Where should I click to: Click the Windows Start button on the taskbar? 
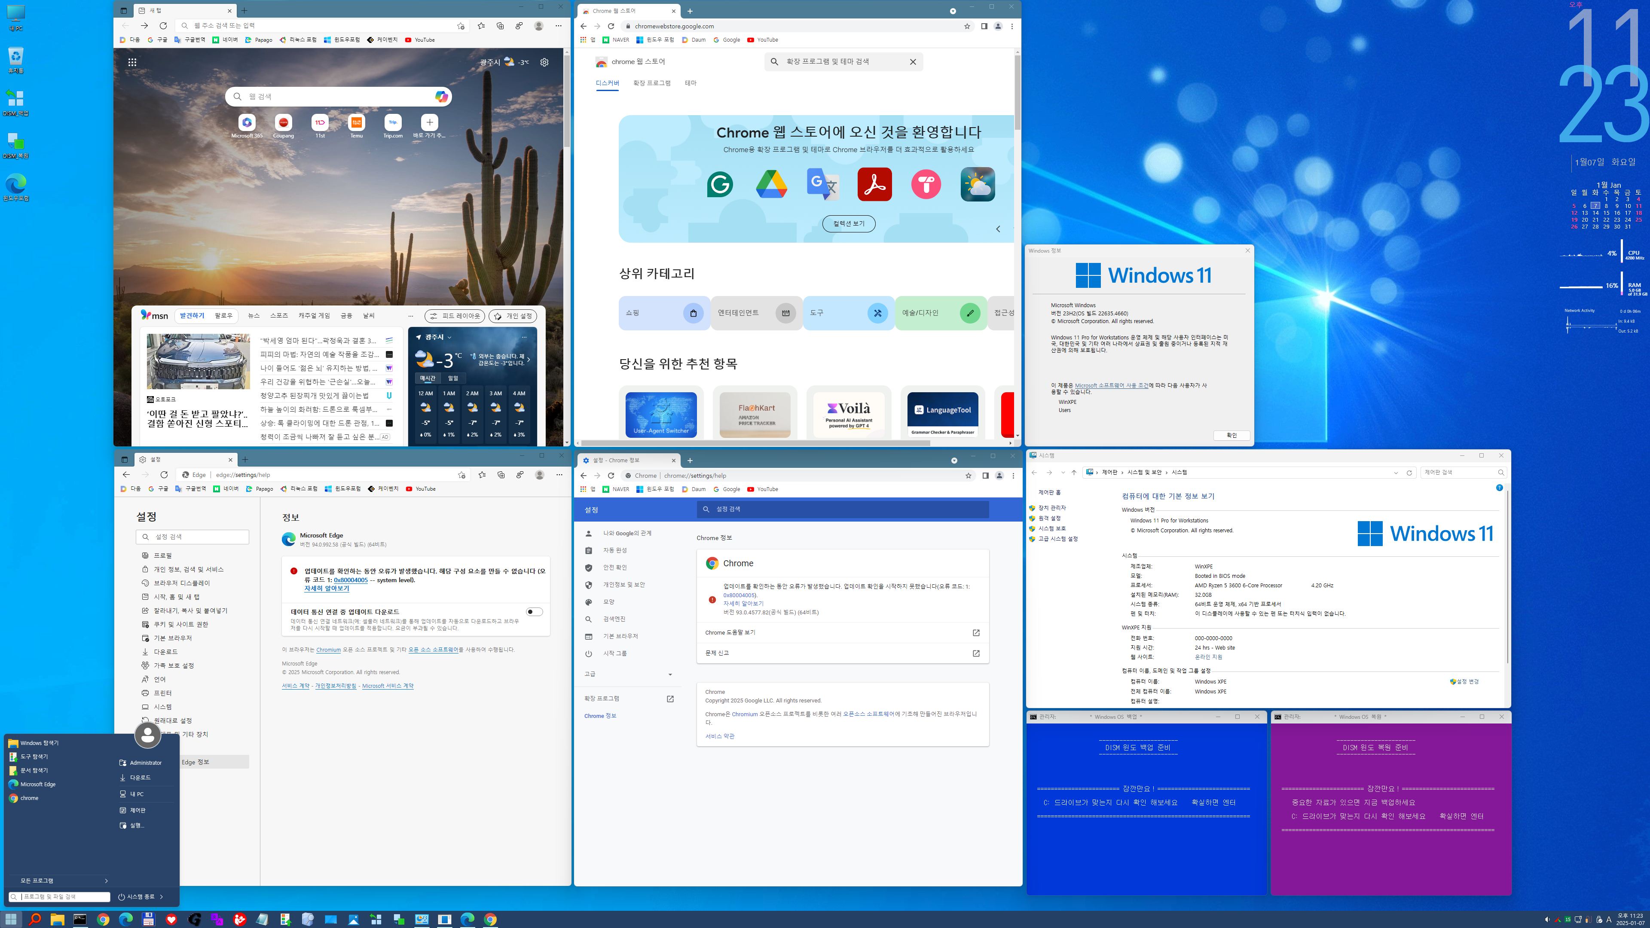click(x=12, y=919)
